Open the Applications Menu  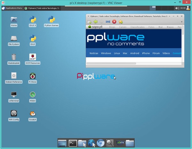click(x=12, y=8)
